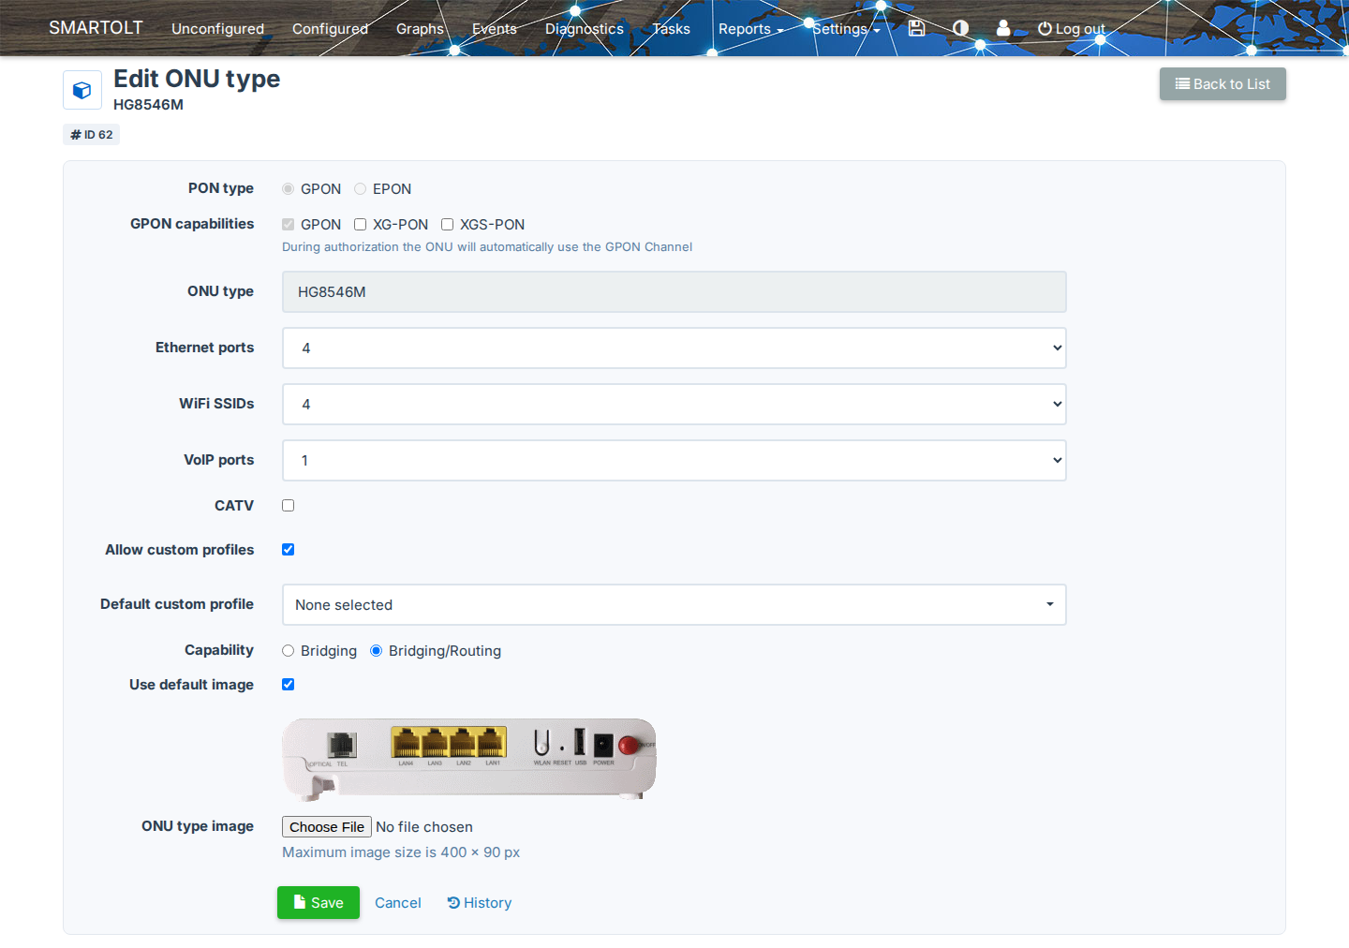Enable the XG-PON capability checkbox

point(361,225)
